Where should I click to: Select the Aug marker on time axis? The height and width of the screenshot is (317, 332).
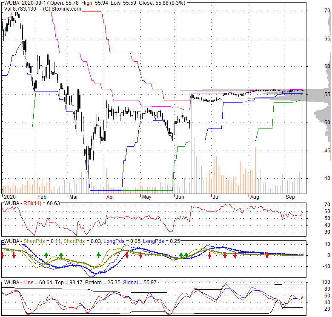255,197
